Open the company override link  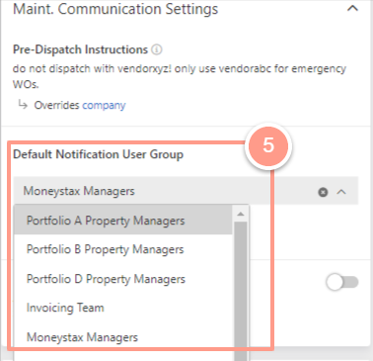tap(104, 105)
